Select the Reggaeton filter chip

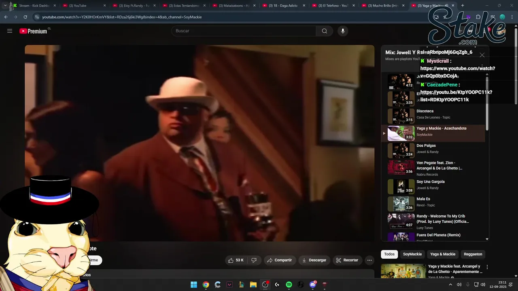pos(473,254)
